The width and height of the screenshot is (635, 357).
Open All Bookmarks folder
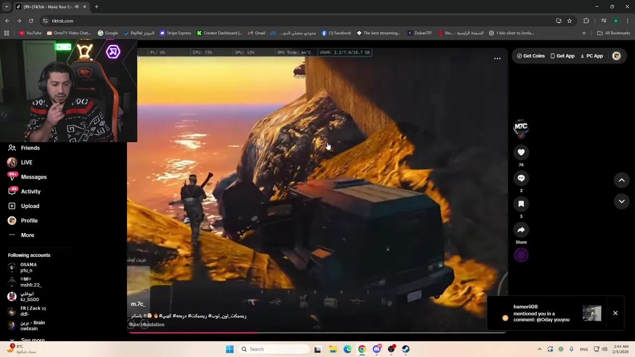tap(614, 33)
